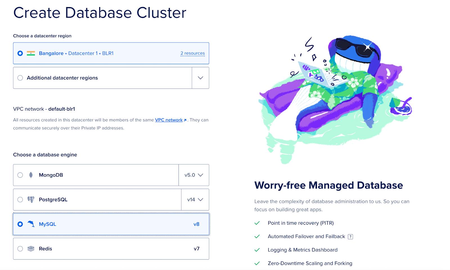Click the Create Database Cluster heading
The height and width of the screenshot is (270, 450).
coord(100,13)
